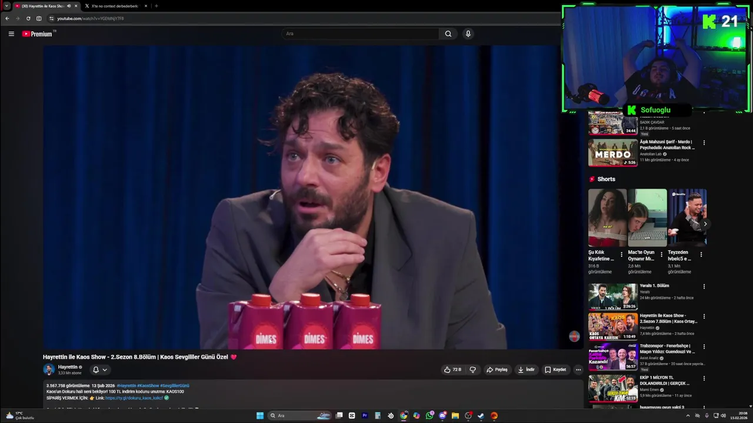The height and width of the screenshot is (423, 753).
Task: Open Calculator from the taskbar
Action: click(x=378, y=416)
